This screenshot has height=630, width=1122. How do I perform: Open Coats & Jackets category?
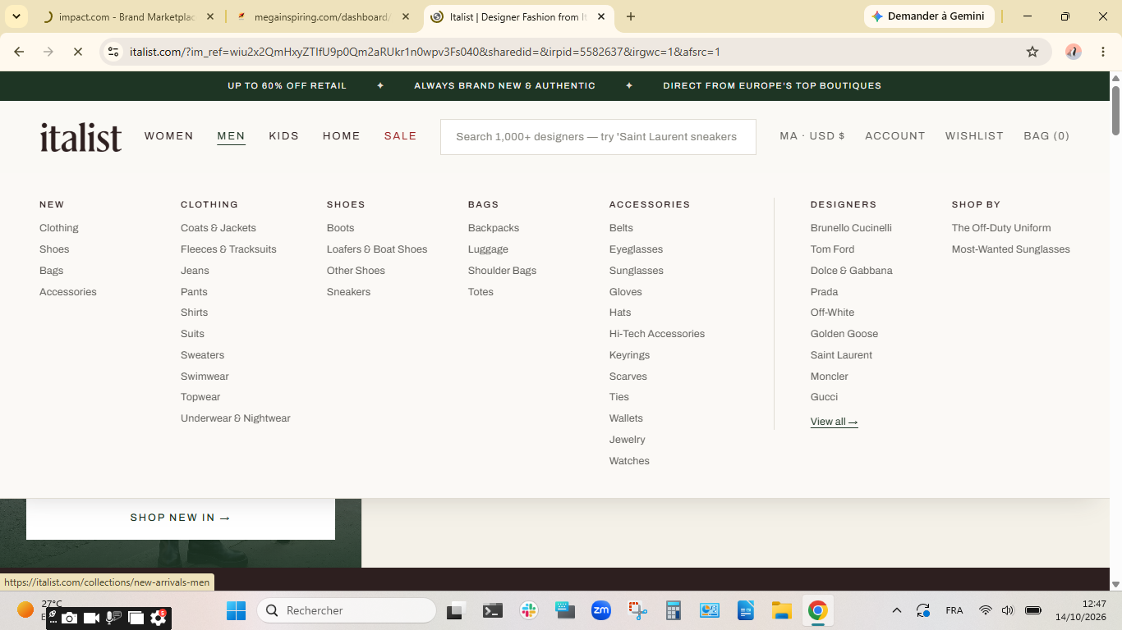[x=218, y=228]
